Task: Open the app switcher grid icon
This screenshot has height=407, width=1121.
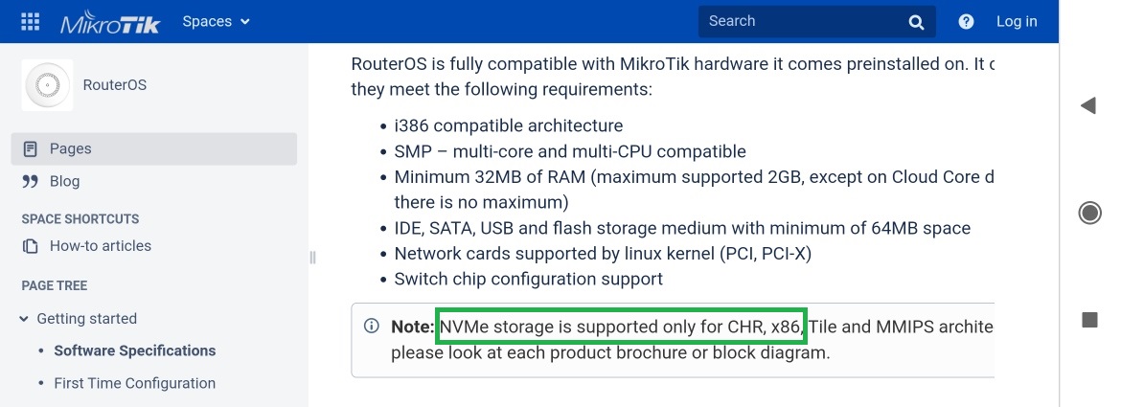Action: [30, 21]
